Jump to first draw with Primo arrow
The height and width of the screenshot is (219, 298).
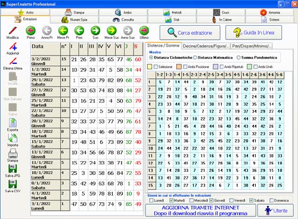[x=30, y=31]
